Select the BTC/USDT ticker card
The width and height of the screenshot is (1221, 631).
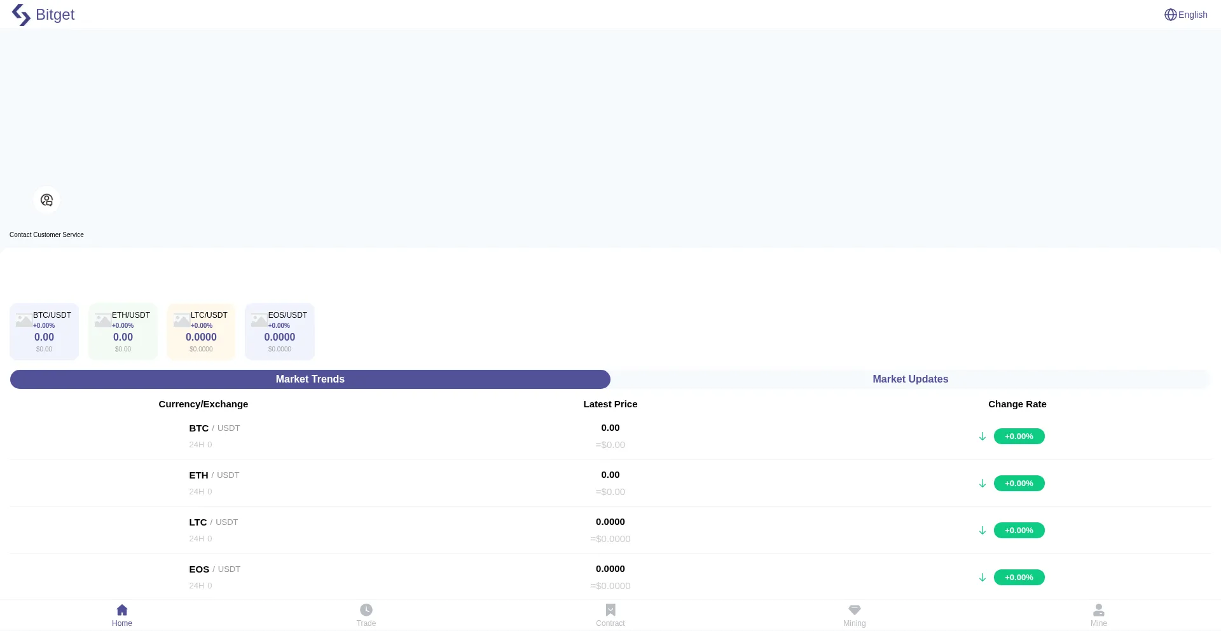(45, 332)
